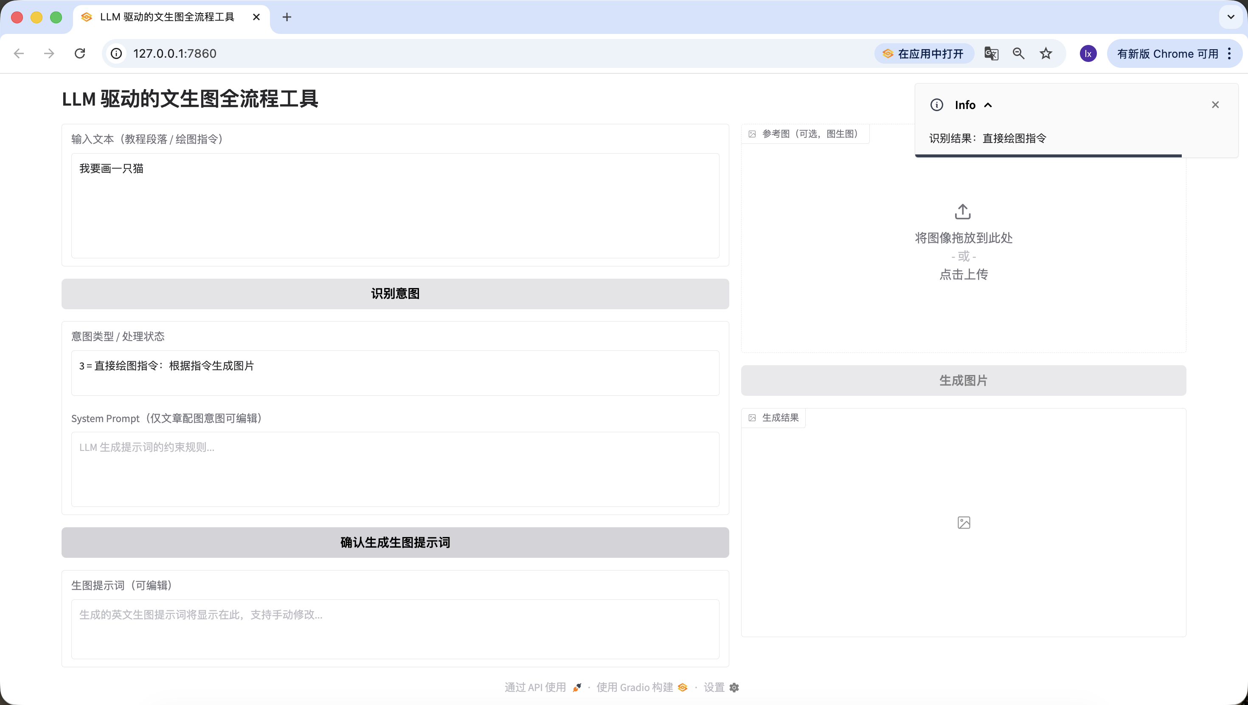Click 确认生成生图提示词 button
This screenshot has height=705, width=1248.
click(x=395, y=542)
